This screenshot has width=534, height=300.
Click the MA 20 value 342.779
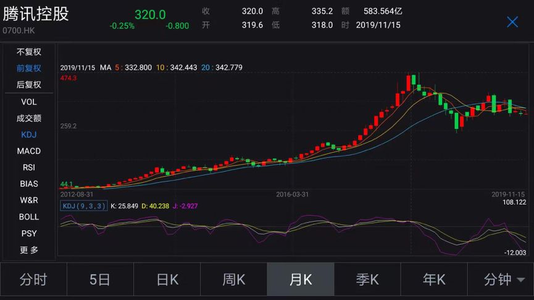pos(229,68)
